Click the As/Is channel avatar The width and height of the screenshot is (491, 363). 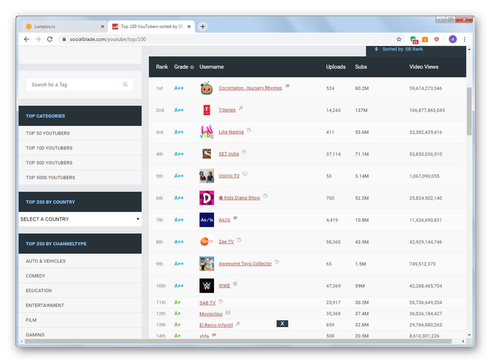click(207, 220)
